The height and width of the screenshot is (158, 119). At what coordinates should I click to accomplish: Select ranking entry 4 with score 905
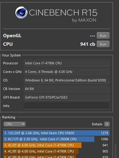pyautogui.click(x=56, y=151)
